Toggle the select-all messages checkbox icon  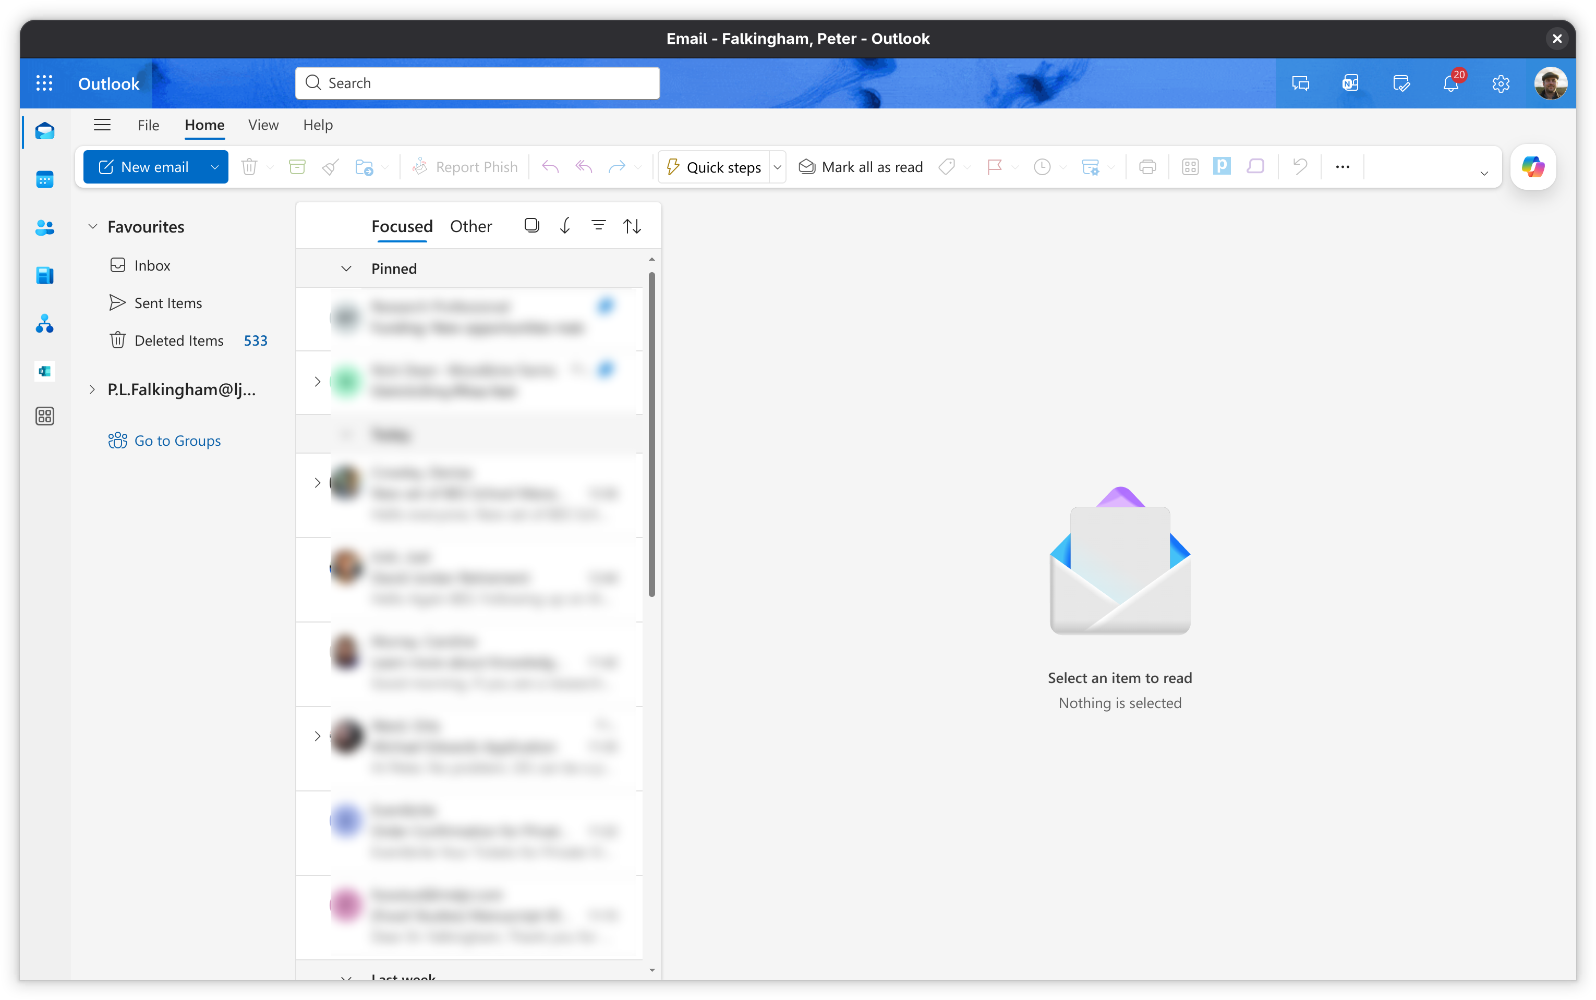531,226
